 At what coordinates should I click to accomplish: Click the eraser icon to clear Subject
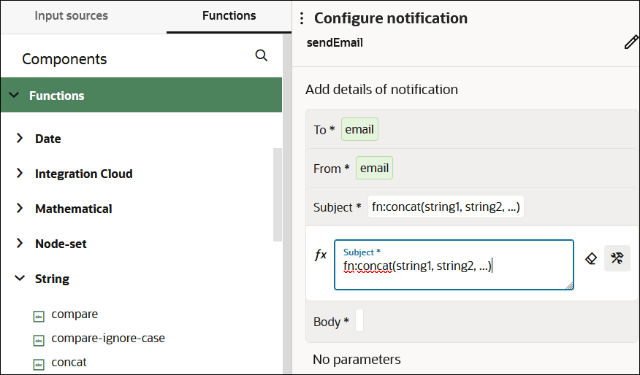click(x=592, y=258)
